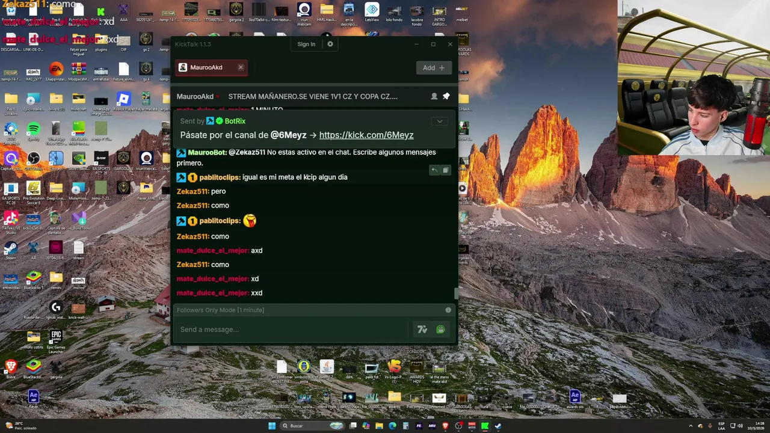
Task: Open Microsoft Edge from the taskbar
Action: [392, 426]
